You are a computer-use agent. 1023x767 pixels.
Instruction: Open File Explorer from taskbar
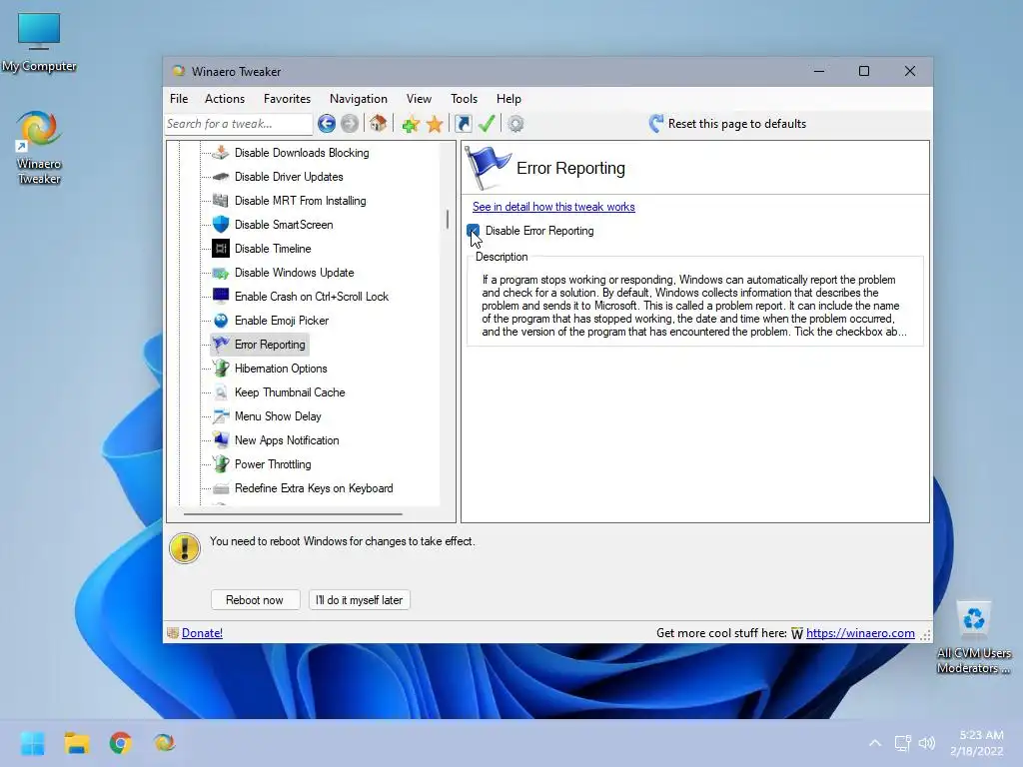click(76, 743)
